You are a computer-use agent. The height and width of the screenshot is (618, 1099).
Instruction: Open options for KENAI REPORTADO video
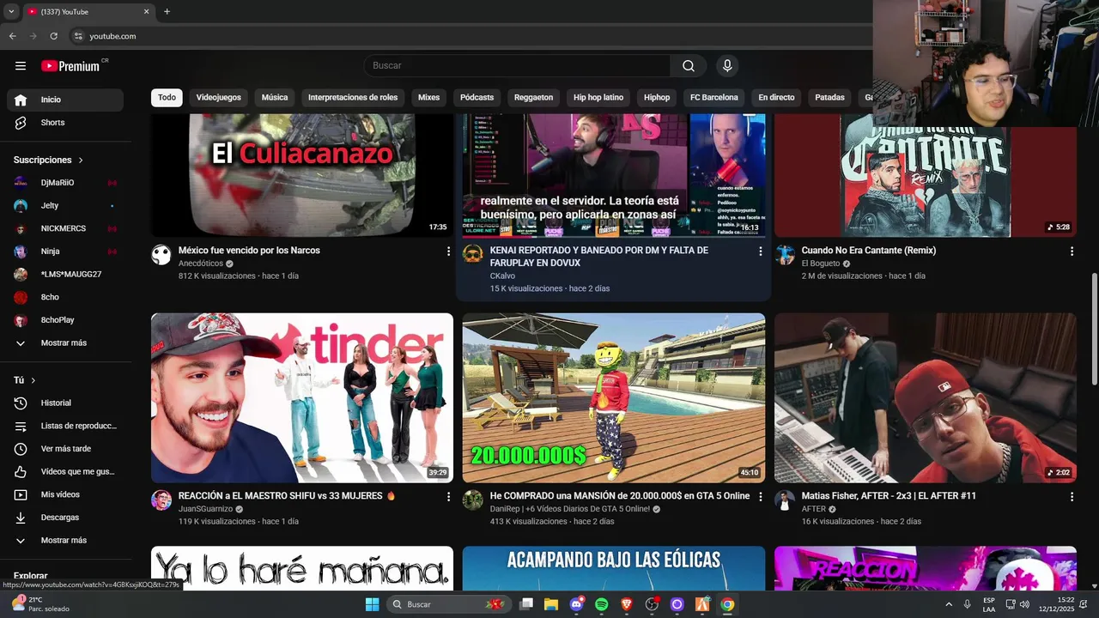[760, 251]
